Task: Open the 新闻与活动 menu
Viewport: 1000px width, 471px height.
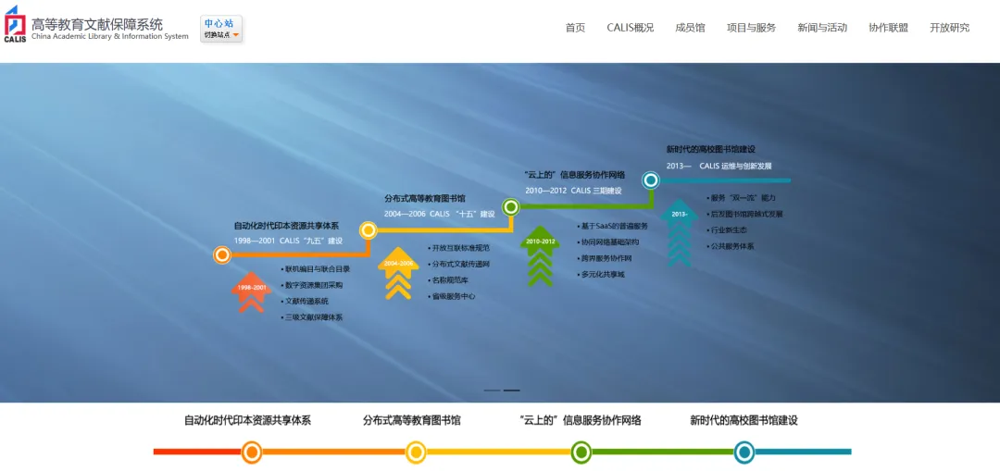Action: (822, 28)
